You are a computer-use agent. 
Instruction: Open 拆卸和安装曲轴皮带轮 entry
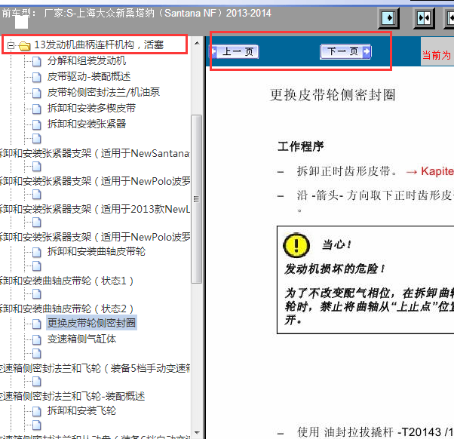point(97,251)
